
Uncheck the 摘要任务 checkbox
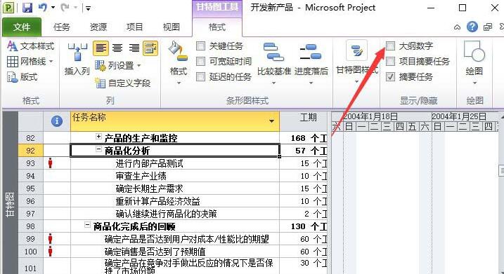click(390, 76)
